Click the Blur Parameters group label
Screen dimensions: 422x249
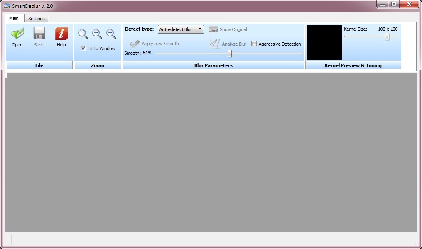(x=213, y=65)
